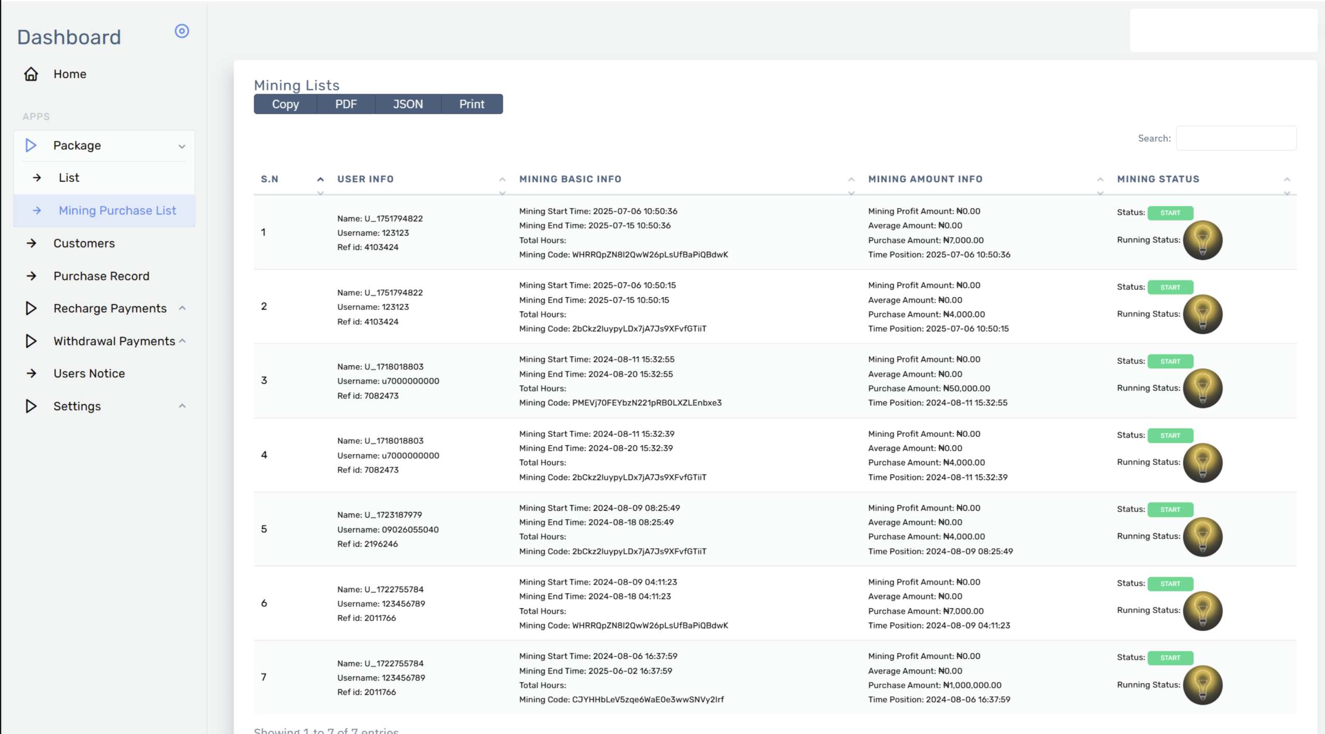Expand the Withdrawal Payments submenu
This screenshot has height=734, width=1325.
pyautogui.click(x=114, y=341)
